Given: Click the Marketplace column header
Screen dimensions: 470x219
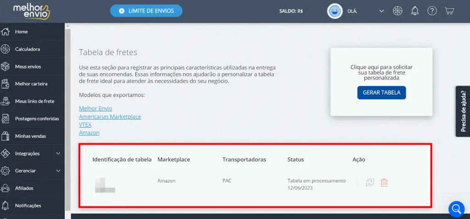Looking at the screenshot, I should pyautogui.click(x=173, y=160).
